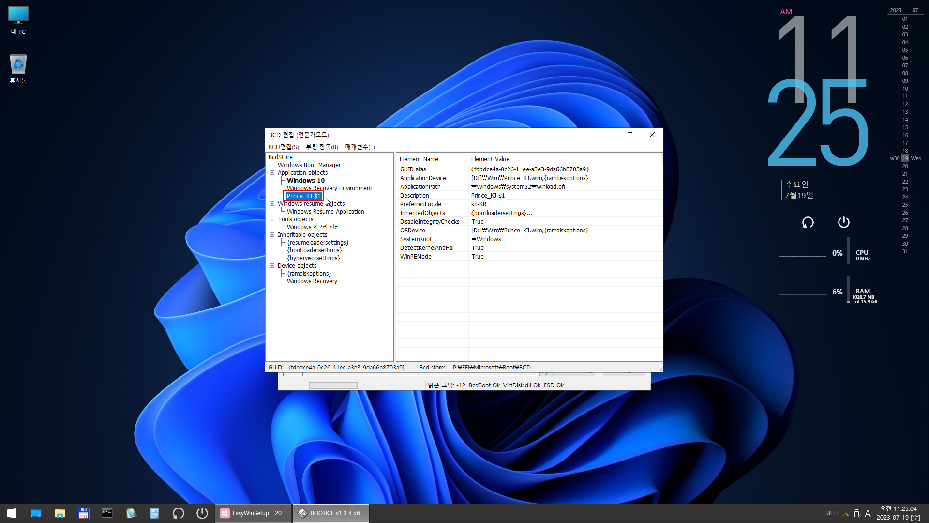Select {resumeloadersettings} tree item

[x=317, y=243]
